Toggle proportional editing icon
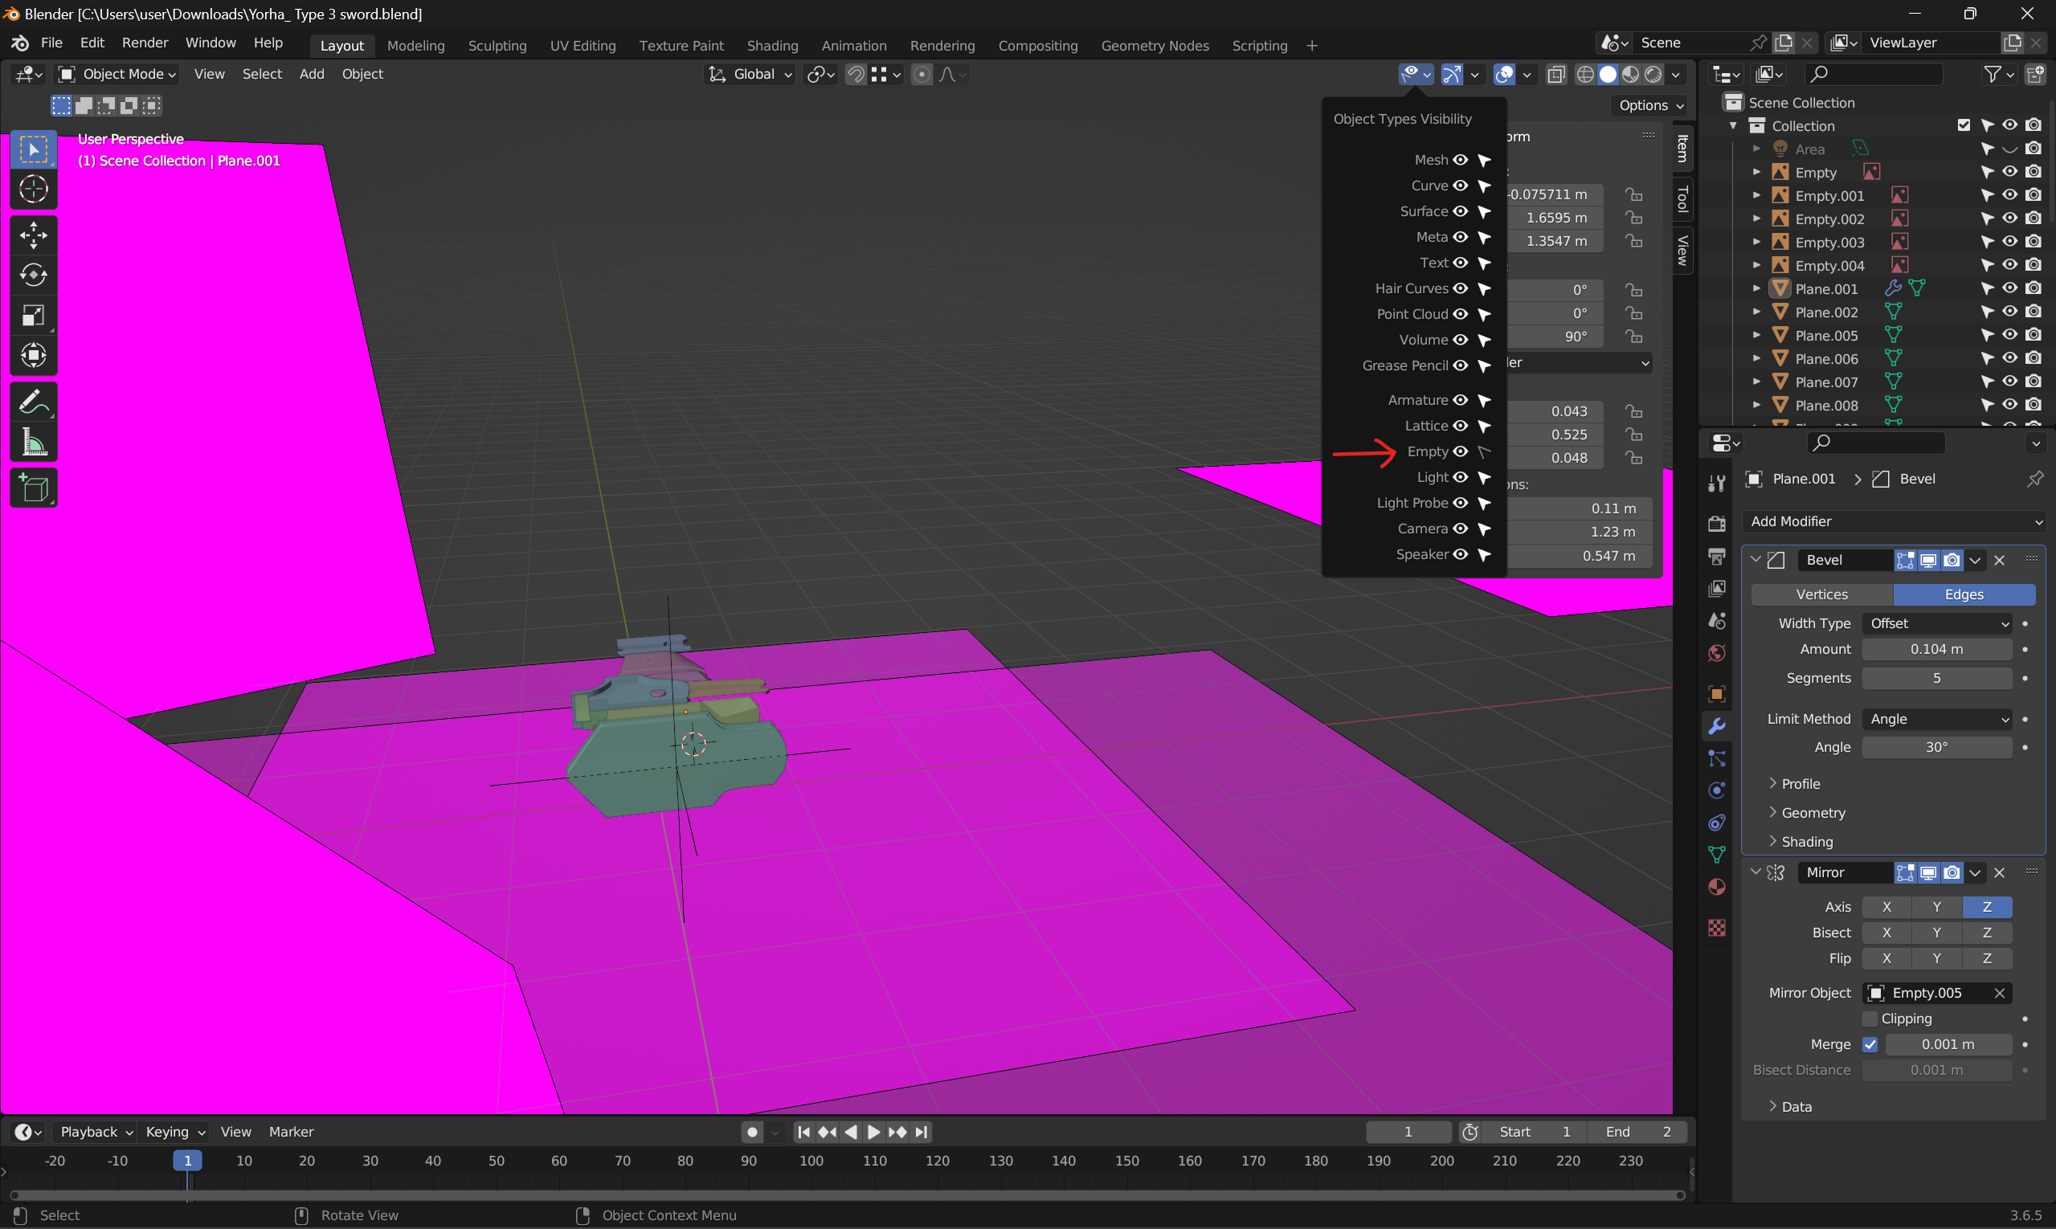The height and width of the screenshot is (1229, 2056). (x=921, y=75)
